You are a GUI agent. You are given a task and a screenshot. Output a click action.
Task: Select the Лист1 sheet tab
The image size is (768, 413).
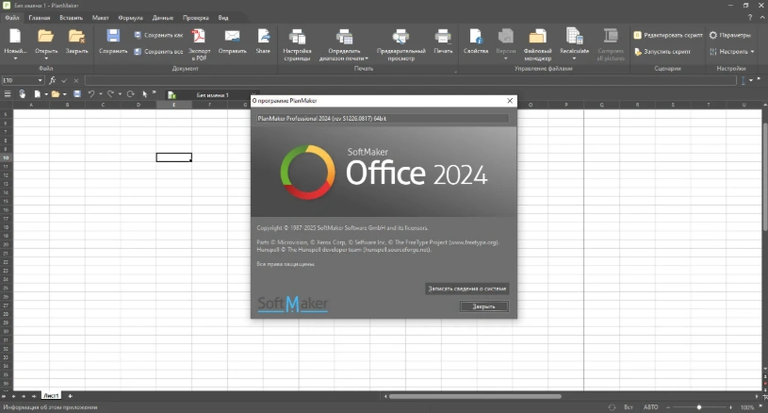51,395
